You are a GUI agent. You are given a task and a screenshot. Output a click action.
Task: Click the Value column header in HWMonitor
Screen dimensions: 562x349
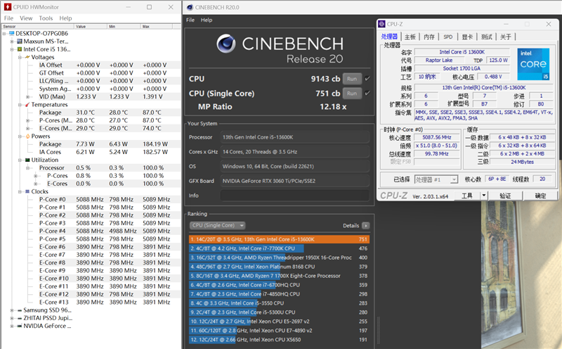[91, 26]
